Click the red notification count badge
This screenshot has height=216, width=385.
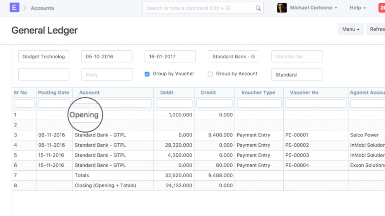(x=381, y=8)
